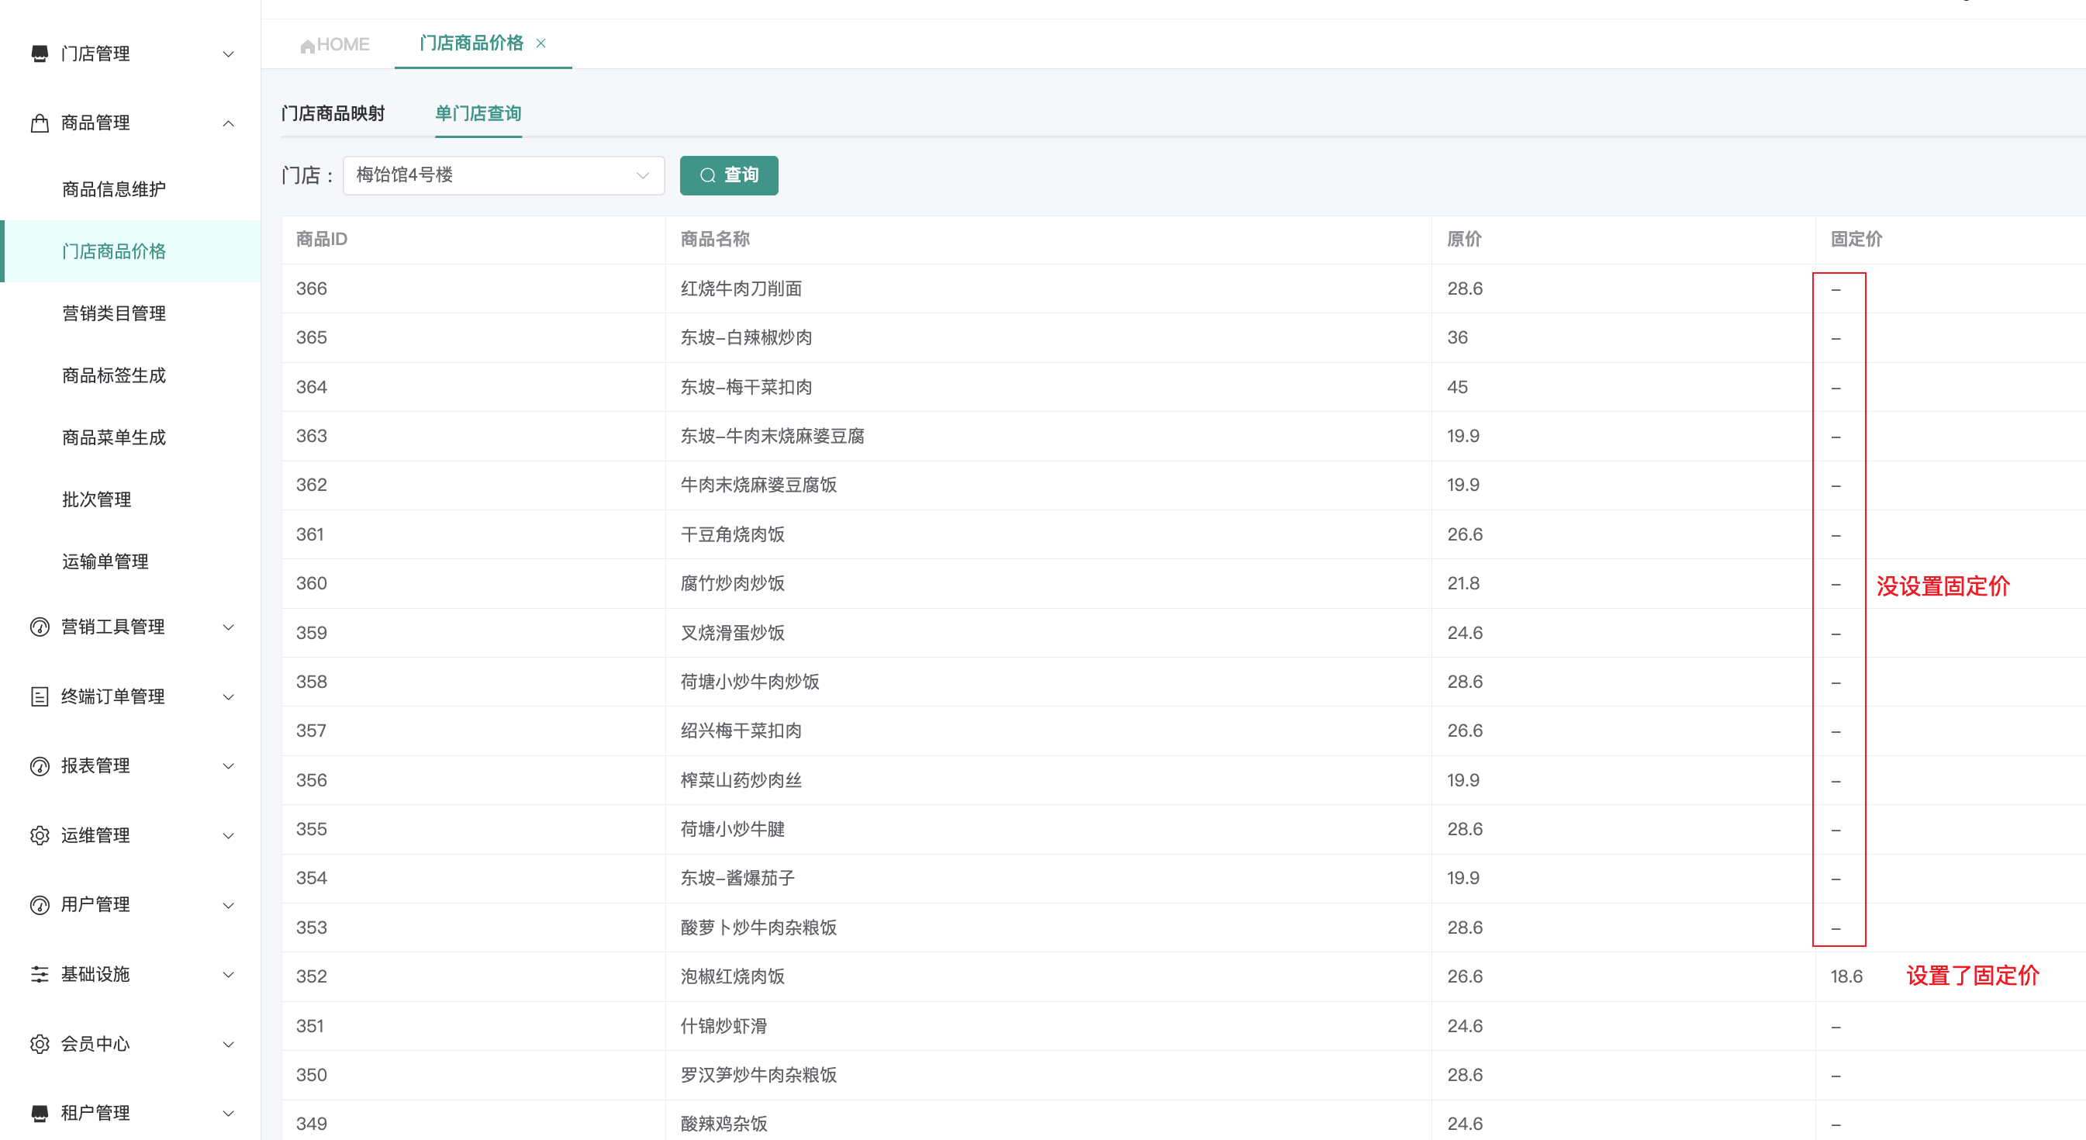
Task: Expand the 营销工具管理 chevron
Action: pos(228,627)
